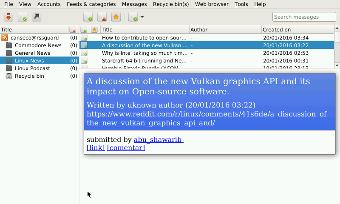Open the Feeds & categories menu
This screenshot has height=204, width=340.
click(91, 4)
